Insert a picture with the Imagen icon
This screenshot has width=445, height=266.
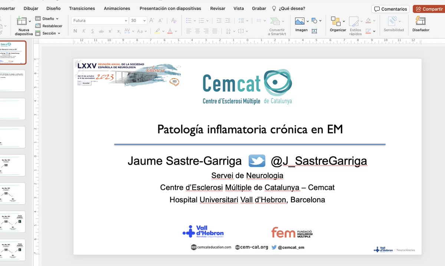tap(300, 21)
